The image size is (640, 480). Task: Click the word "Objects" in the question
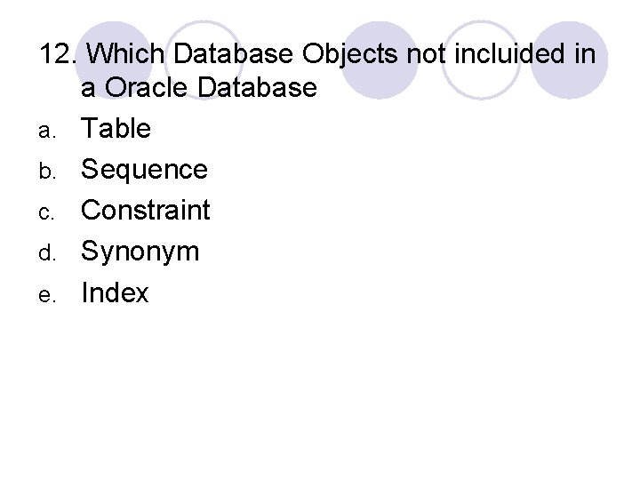tap(351, 54)
